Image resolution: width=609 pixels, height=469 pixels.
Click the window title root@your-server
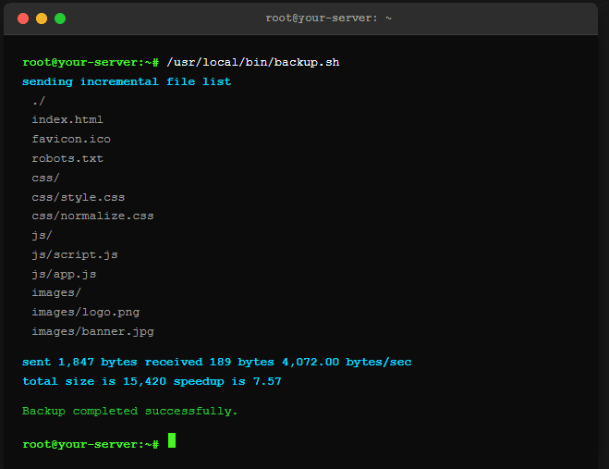coord(330,19)
